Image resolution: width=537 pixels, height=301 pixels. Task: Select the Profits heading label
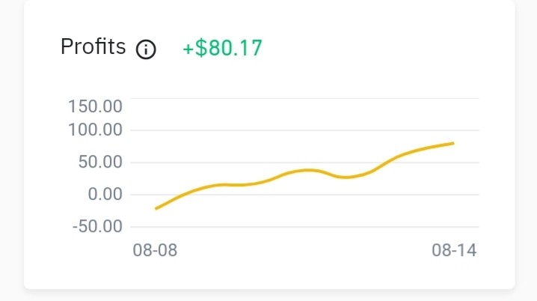93,46
